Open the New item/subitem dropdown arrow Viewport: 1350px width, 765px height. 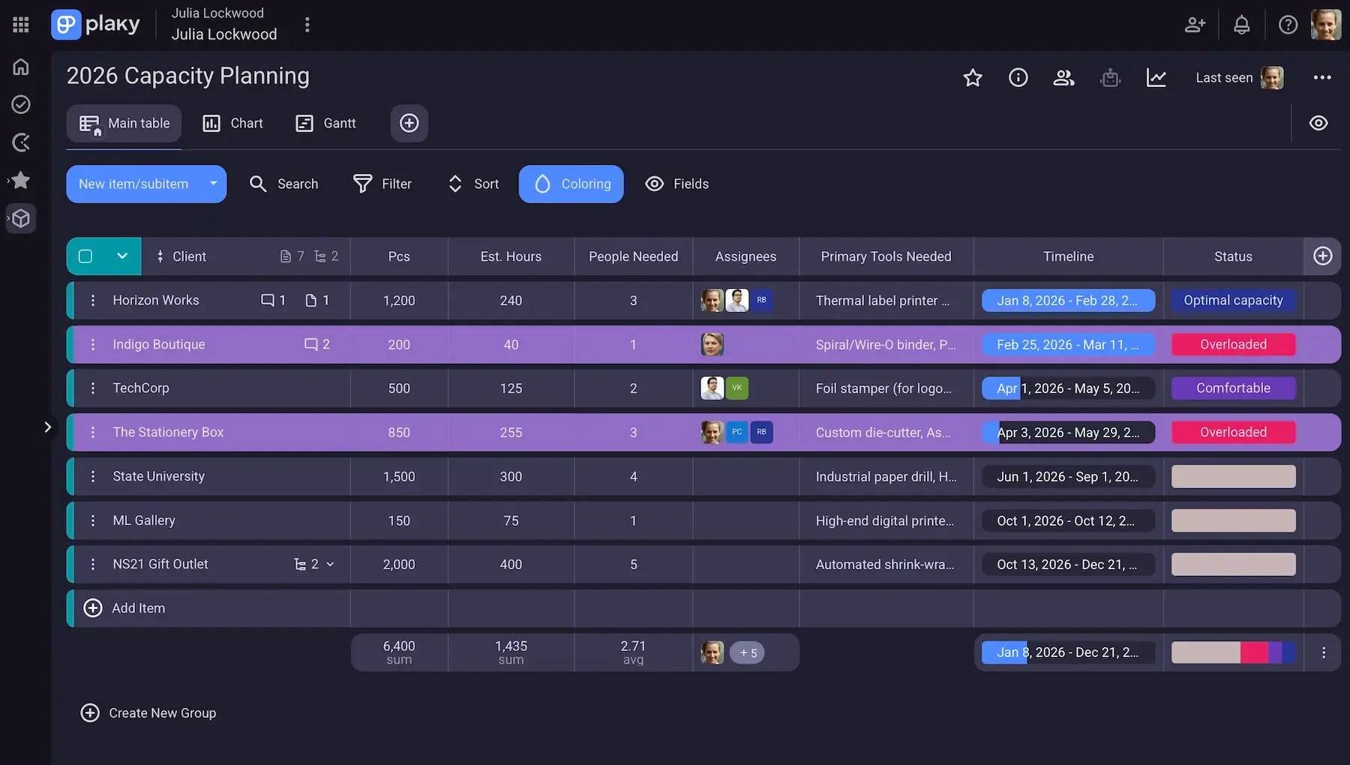(213, 184)
